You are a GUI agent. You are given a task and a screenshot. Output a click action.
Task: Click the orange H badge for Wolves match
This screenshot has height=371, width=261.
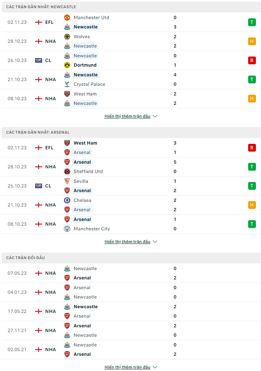[x=252, y=41]
